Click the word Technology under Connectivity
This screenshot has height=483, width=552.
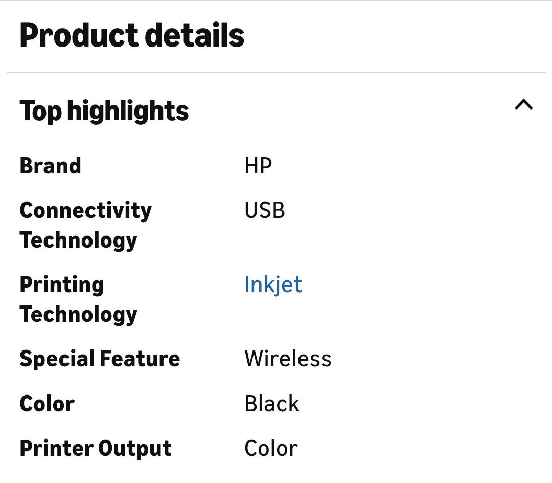tap(79, 240)
